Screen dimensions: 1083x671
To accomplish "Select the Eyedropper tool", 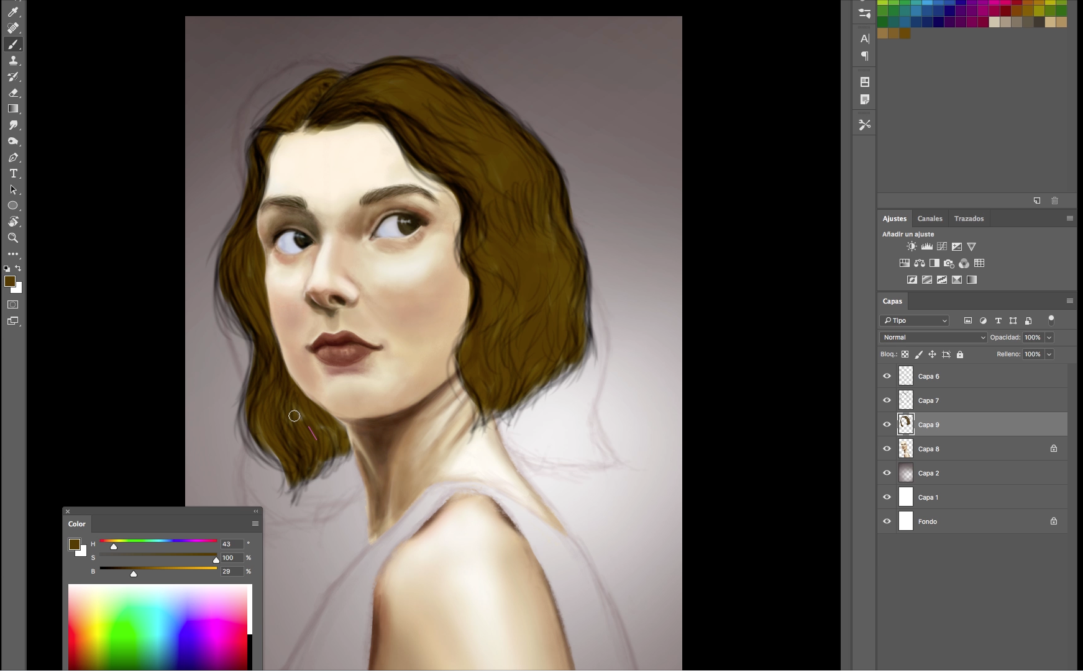I will pyautogui.click(x=13, y=12).
